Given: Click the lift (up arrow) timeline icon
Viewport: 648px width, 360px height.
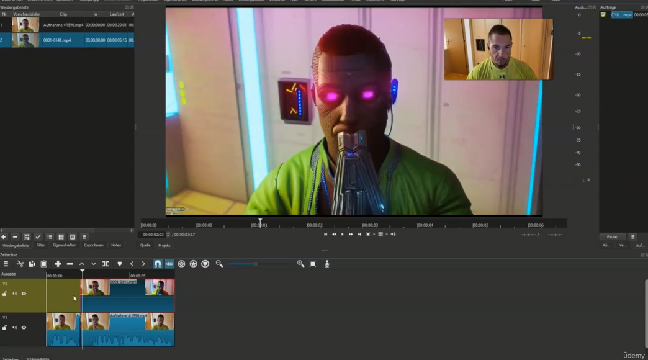Looking at the screenshot, I should click(81, 264).
